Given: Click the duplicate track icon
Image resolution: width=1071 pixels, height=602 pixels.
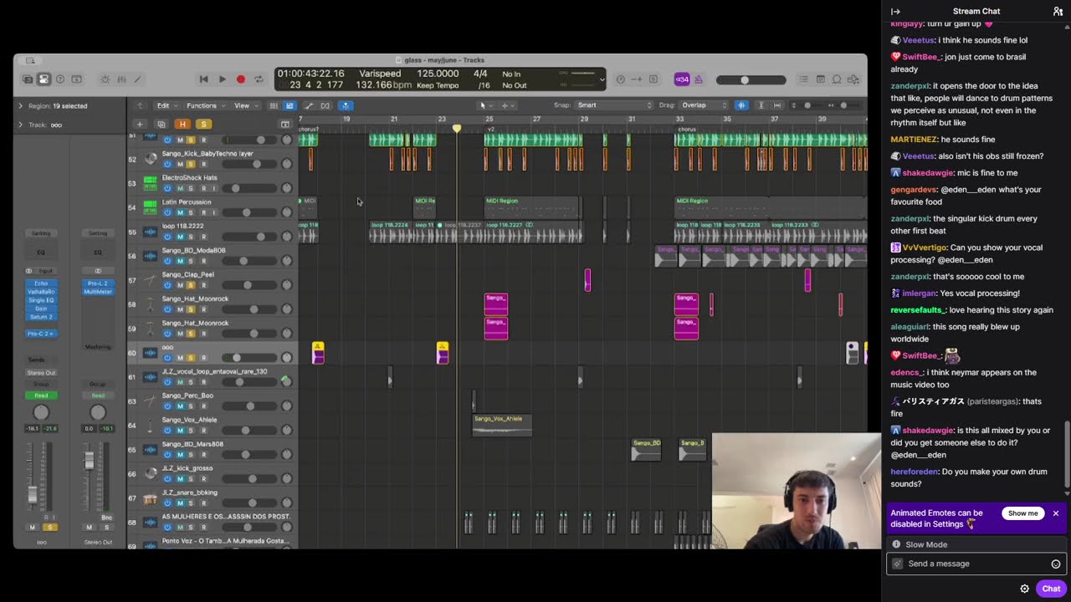Looking at the screenshot, I should point(161,125).
